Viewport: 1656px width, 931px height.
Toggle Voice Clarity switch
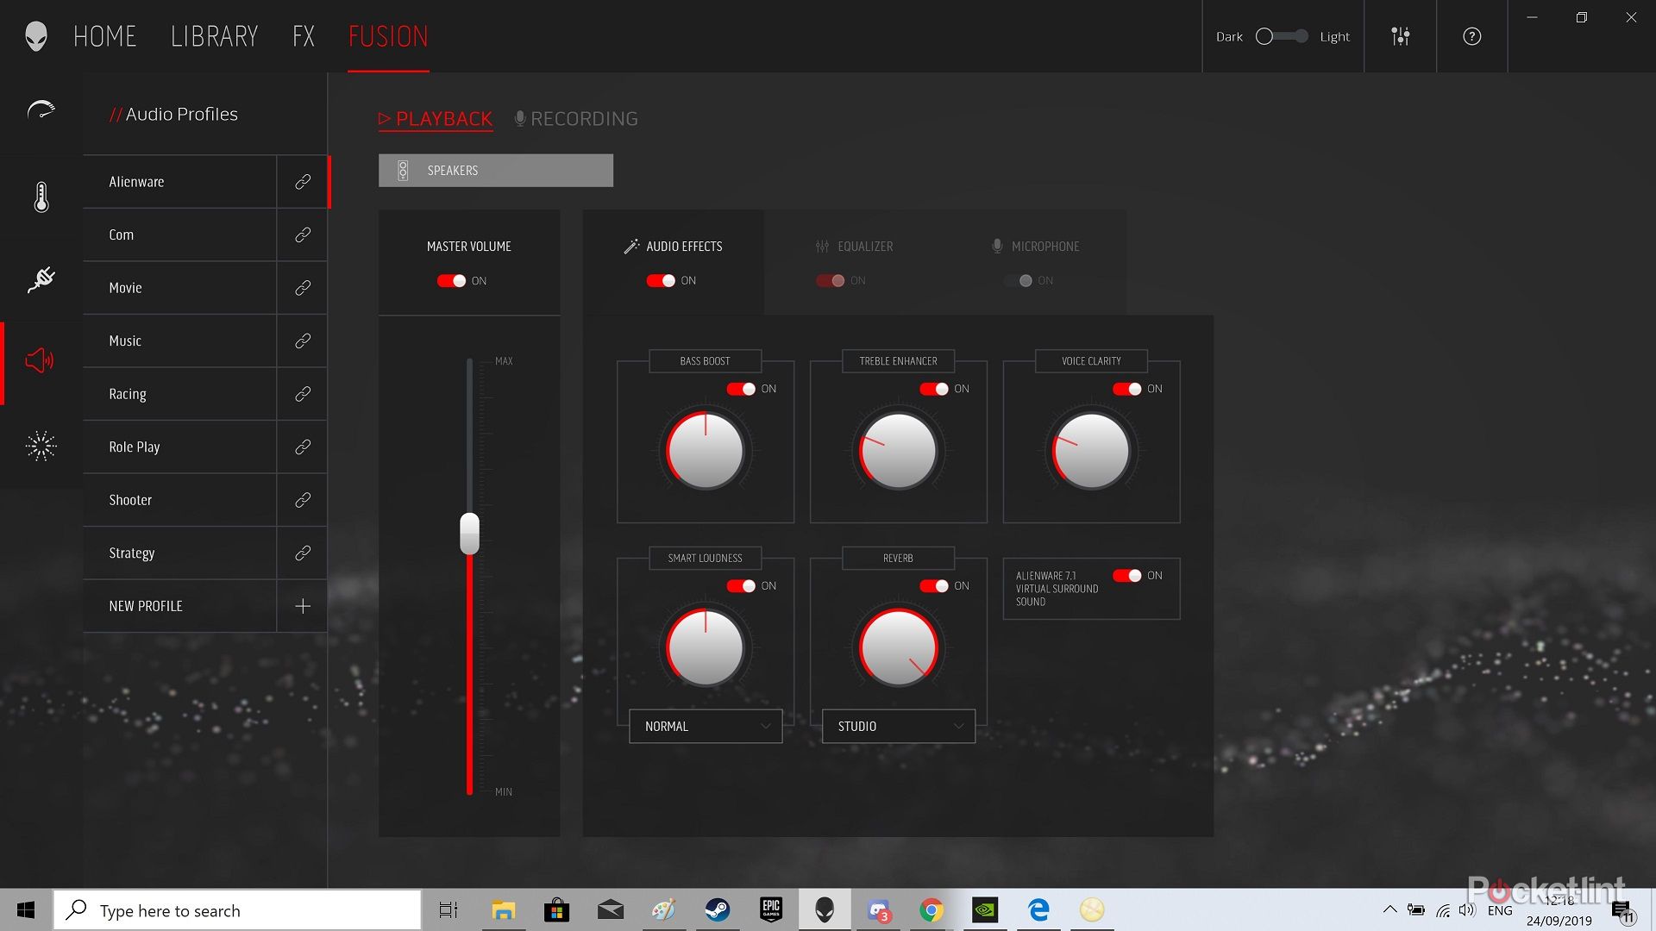click(1127, 389)
